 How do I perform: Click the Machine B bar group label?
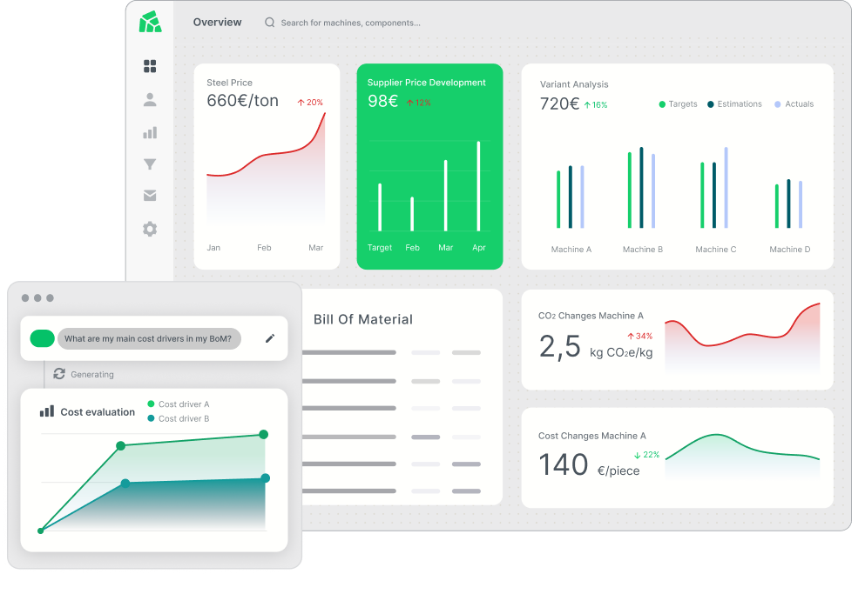(x=643, y=250)
